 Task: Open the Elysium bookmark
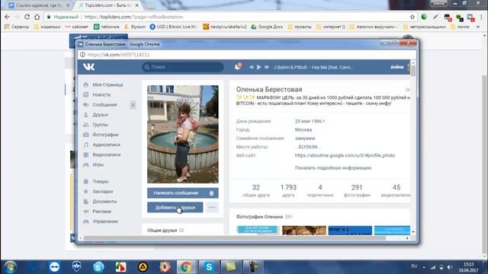pos(135,27)
